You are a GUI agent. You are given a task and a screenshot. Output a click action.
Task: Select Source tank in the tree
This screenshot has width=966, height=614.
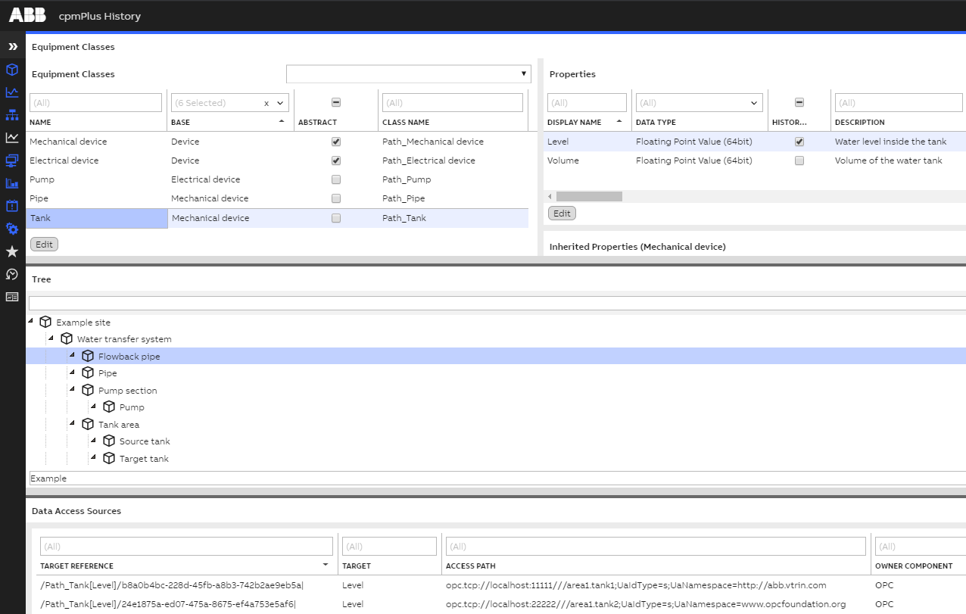(x=144, y=441)
